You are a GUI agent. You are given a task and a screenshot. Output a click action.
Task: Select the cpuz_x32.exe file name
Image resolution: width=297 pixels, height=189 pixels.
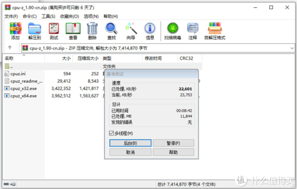pyautogui.click(x=24, y=89)
